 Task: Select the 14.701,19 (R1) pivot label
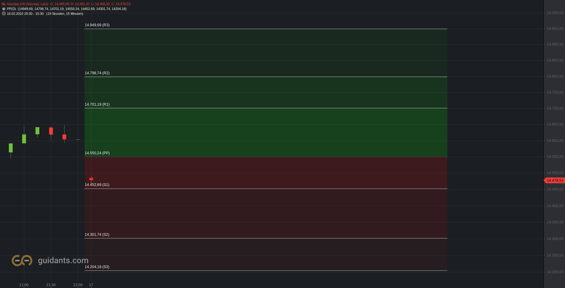point(97,104)
